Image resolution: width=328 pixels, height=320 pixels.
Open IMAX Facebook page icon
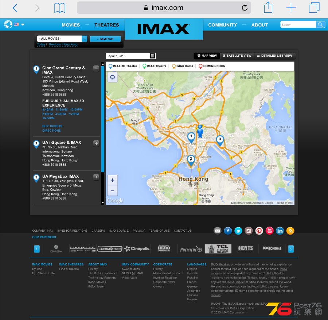(228, 231)
